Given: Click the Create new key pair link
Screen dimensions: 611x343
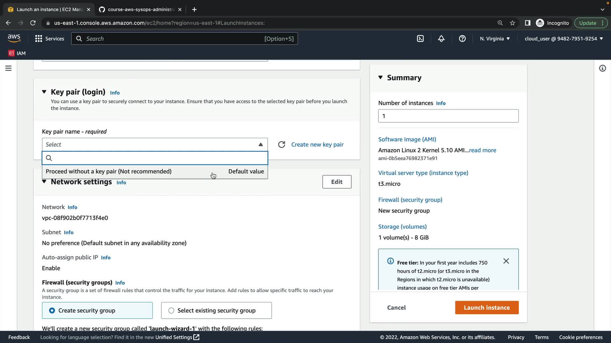Looking at the screenshot, I should coord(317,145).
